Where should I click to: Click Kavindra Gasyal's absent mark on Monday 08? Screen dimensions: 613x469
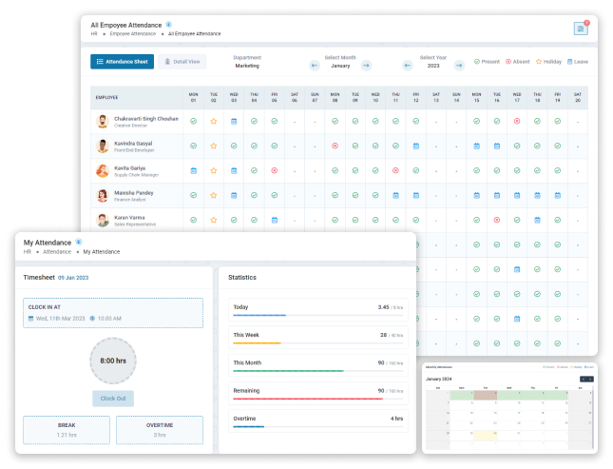335,146
